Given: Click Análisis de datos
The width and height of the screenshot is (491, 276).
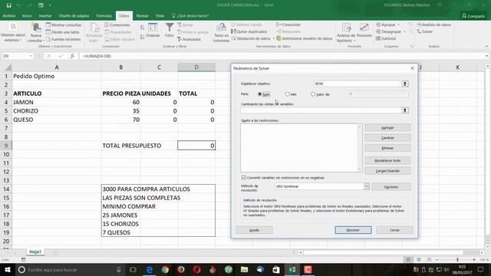Looking at the screenshot, I should coord(434,25).
